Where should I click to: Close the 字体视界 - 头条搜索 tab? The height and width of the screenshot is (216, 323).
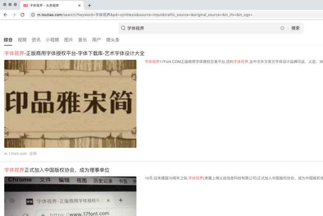click(79, 5)
